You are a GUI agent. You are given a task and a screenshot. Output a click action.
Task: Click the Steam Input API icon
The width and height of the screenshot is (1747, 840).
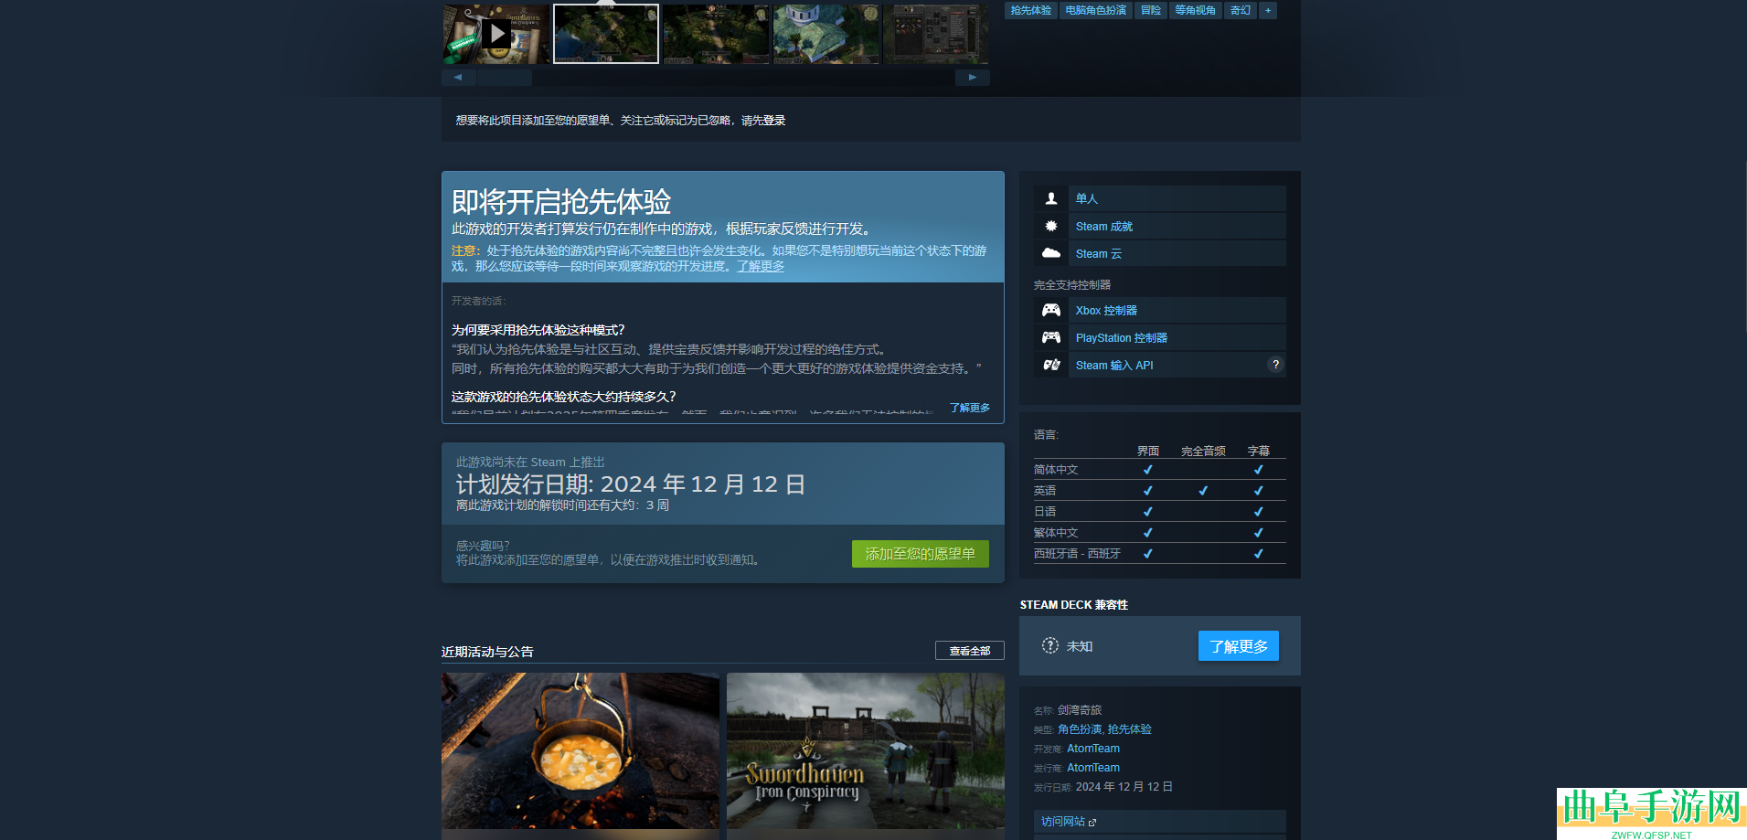click(x=1051, y=365)
